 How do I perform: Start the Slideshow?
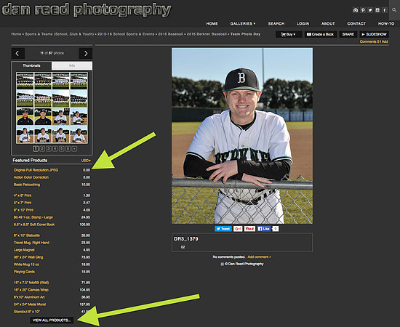(x=375, y=34)
